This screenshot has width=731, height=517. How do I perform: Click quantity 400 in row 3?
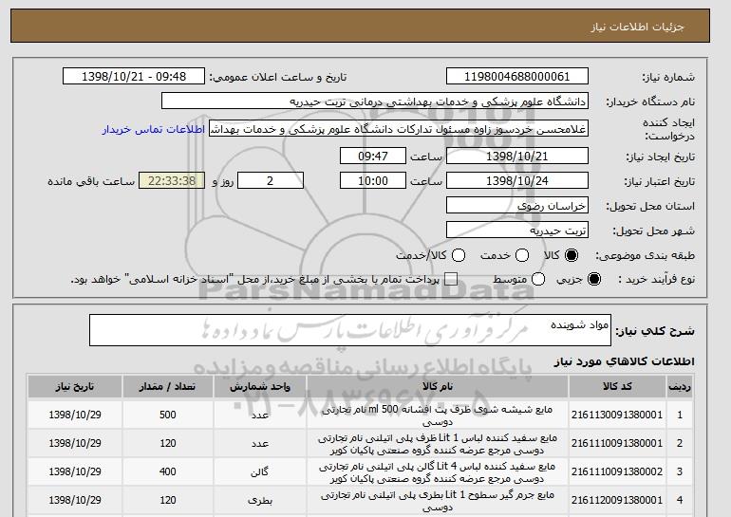tap(167, 471)
